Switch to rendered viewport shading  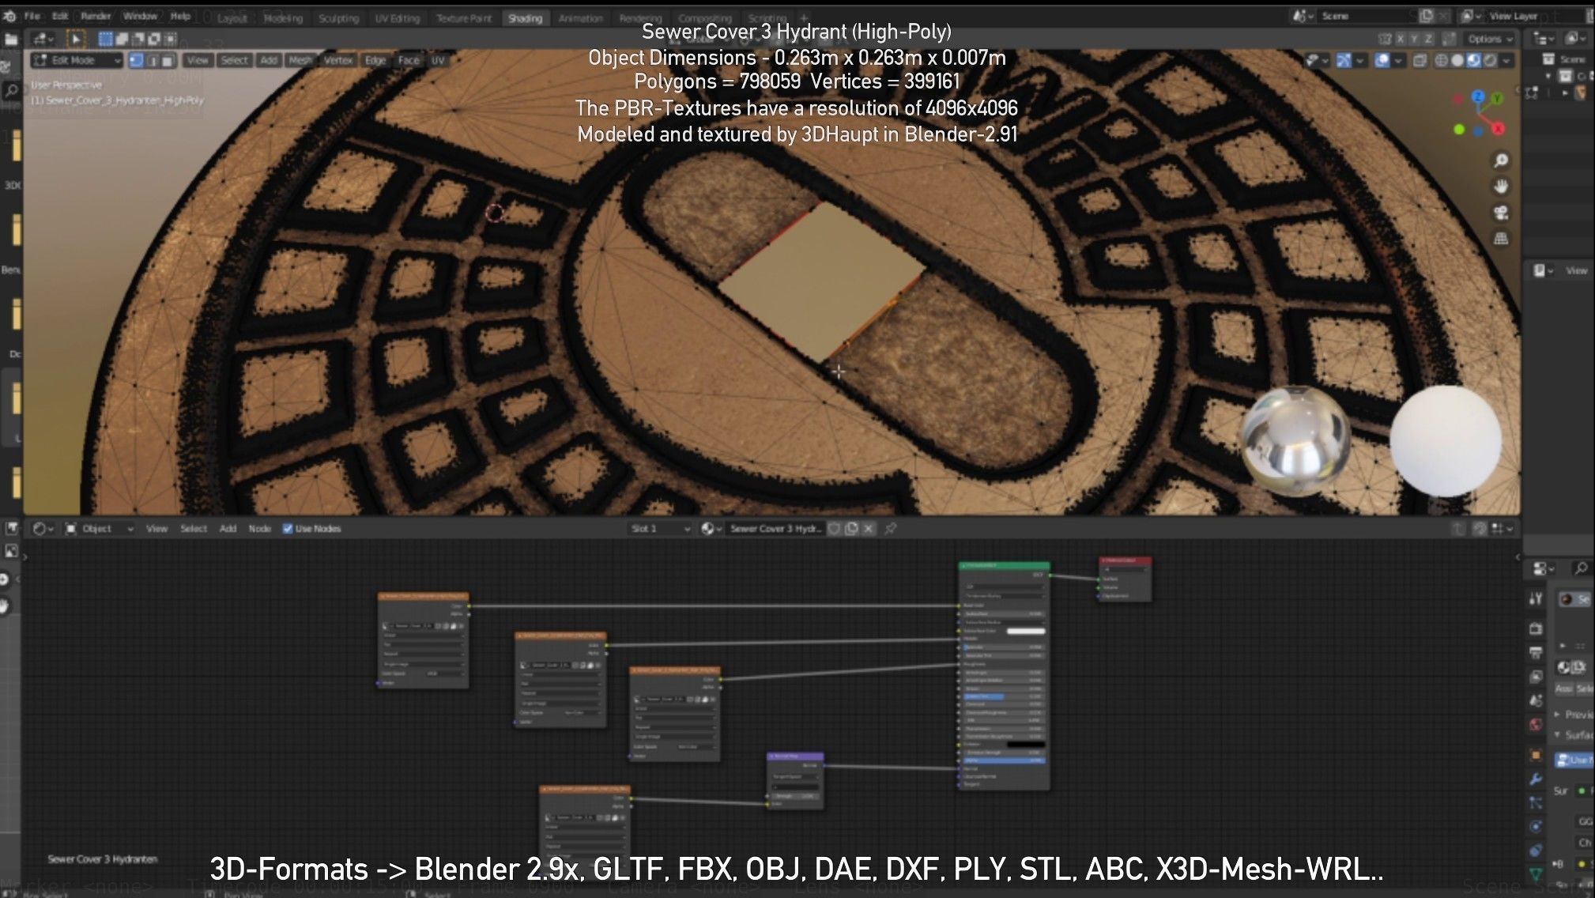(1490, 60)
